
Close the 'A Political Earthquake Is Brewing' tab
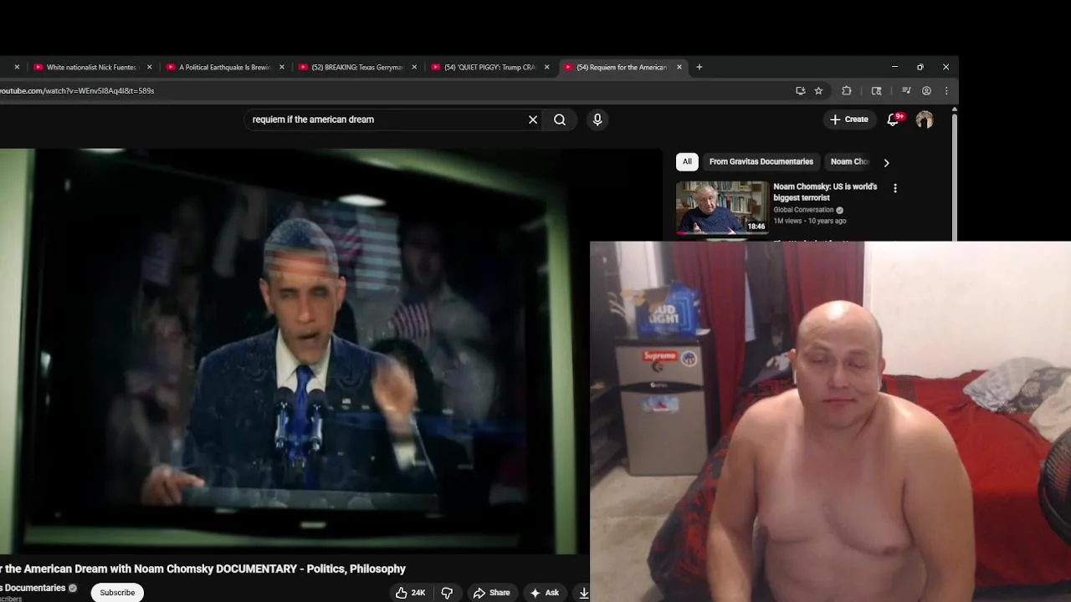(282, 67)
